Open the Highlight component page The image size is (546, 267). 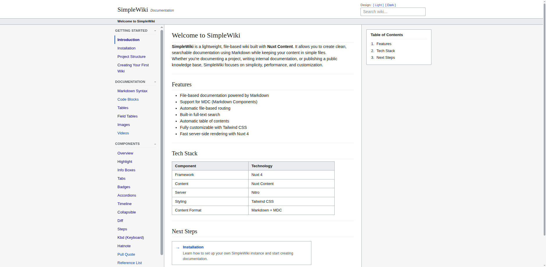(x=125, y=162)
